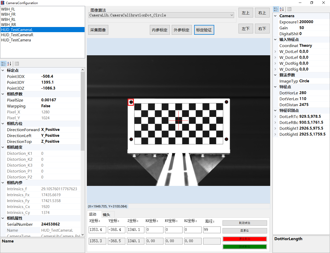
Task: Click the 路径 input field showing 99
Action: pos(212,230)
